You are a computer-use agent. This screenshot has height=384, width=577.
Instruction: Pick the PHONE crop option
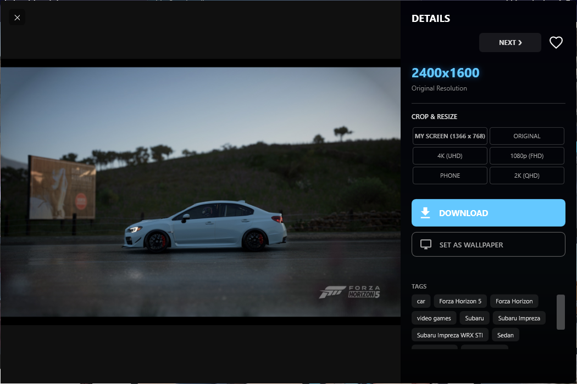450,176
